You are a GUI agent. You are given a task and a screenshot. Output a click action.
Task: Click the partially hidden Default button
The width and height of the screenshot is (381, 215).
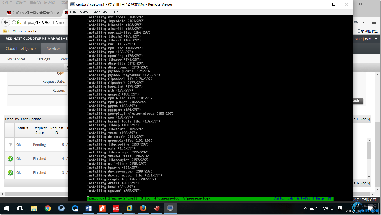(358, 101)
